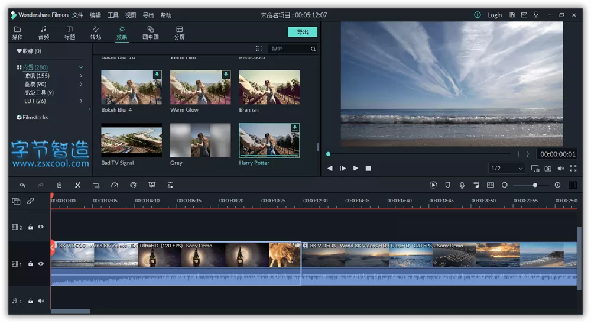Click the timeline zoom slider handle
Screen dimensions: 591x323
[535, 185]
